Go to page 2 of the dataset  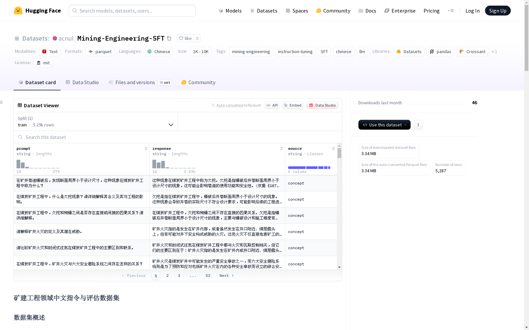click(167, 276)
